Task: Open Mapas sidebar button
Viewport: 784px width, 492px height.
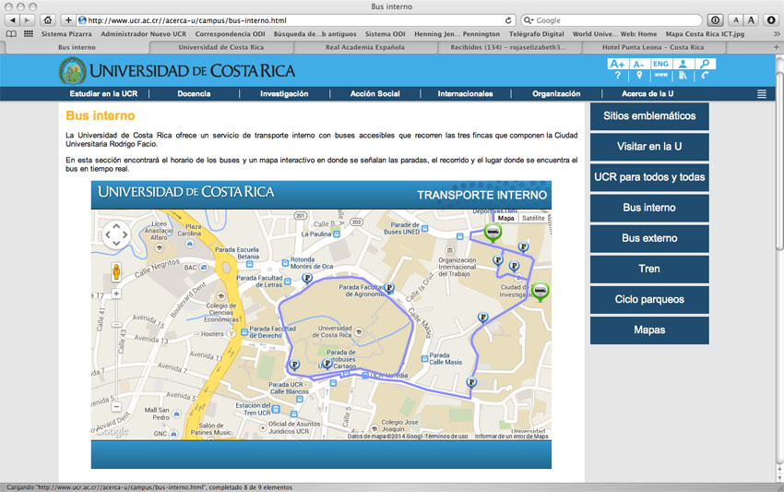Action: pyautogui.click(x=649, y=330)
